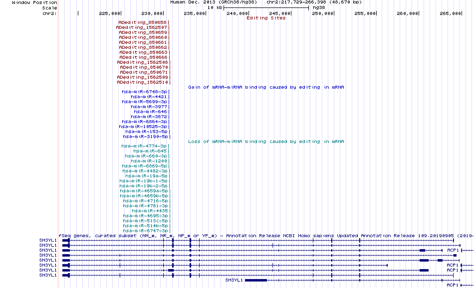
Task: Click hsa-miR-646 in the gain track
Action: (x=150, y=112)
